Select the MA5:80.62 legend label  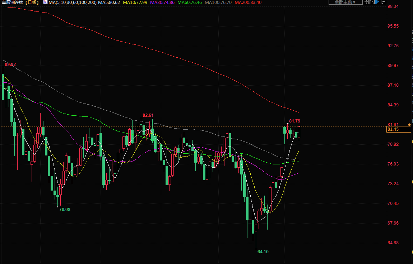[109, 2]
